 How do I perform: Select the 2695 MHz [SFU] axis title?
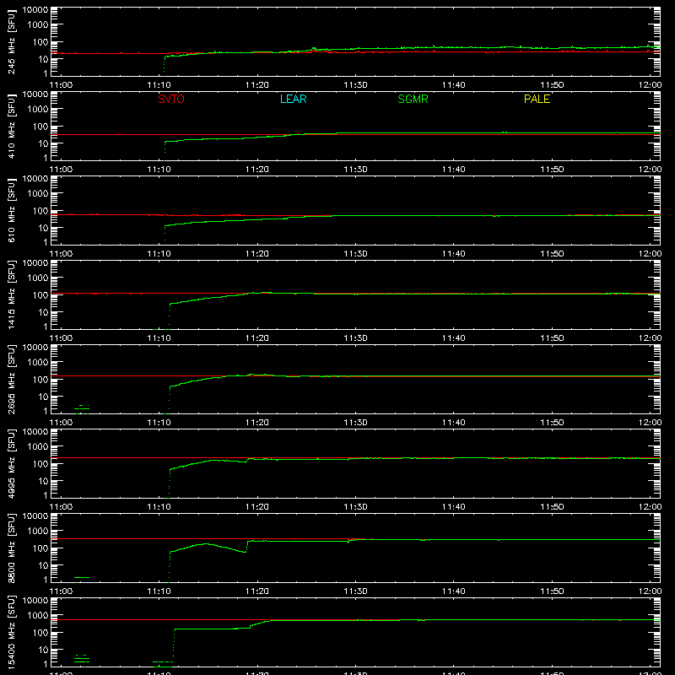point(12,379)
